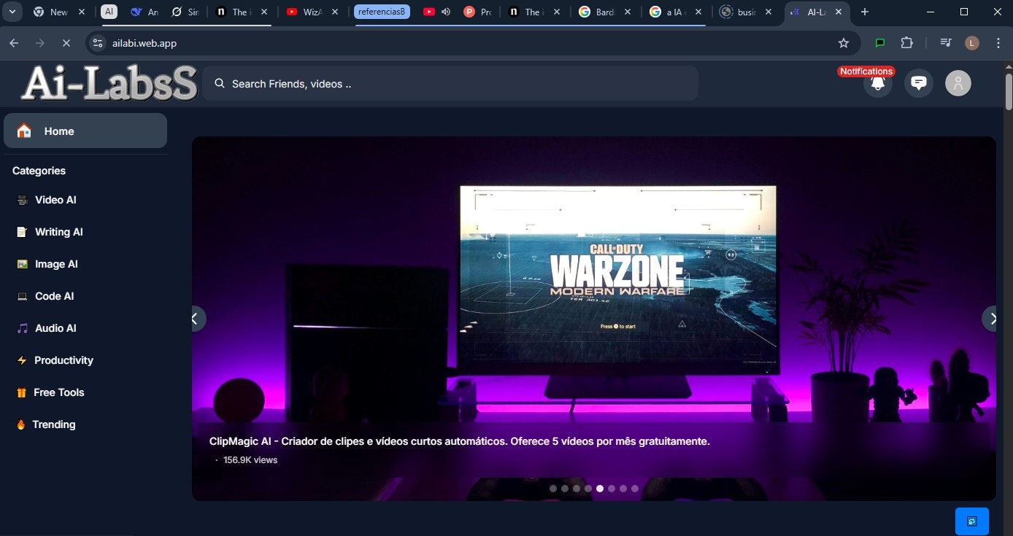This screenshot has width=1013, height=536.
Task: Click the laptop icon for Code AI
Action: coord(22,296)
